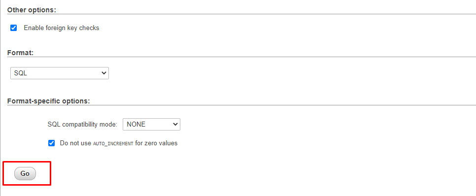
Task: Click the monospace AUTO_INCREMENT keyword
Action: pos(113,143)
